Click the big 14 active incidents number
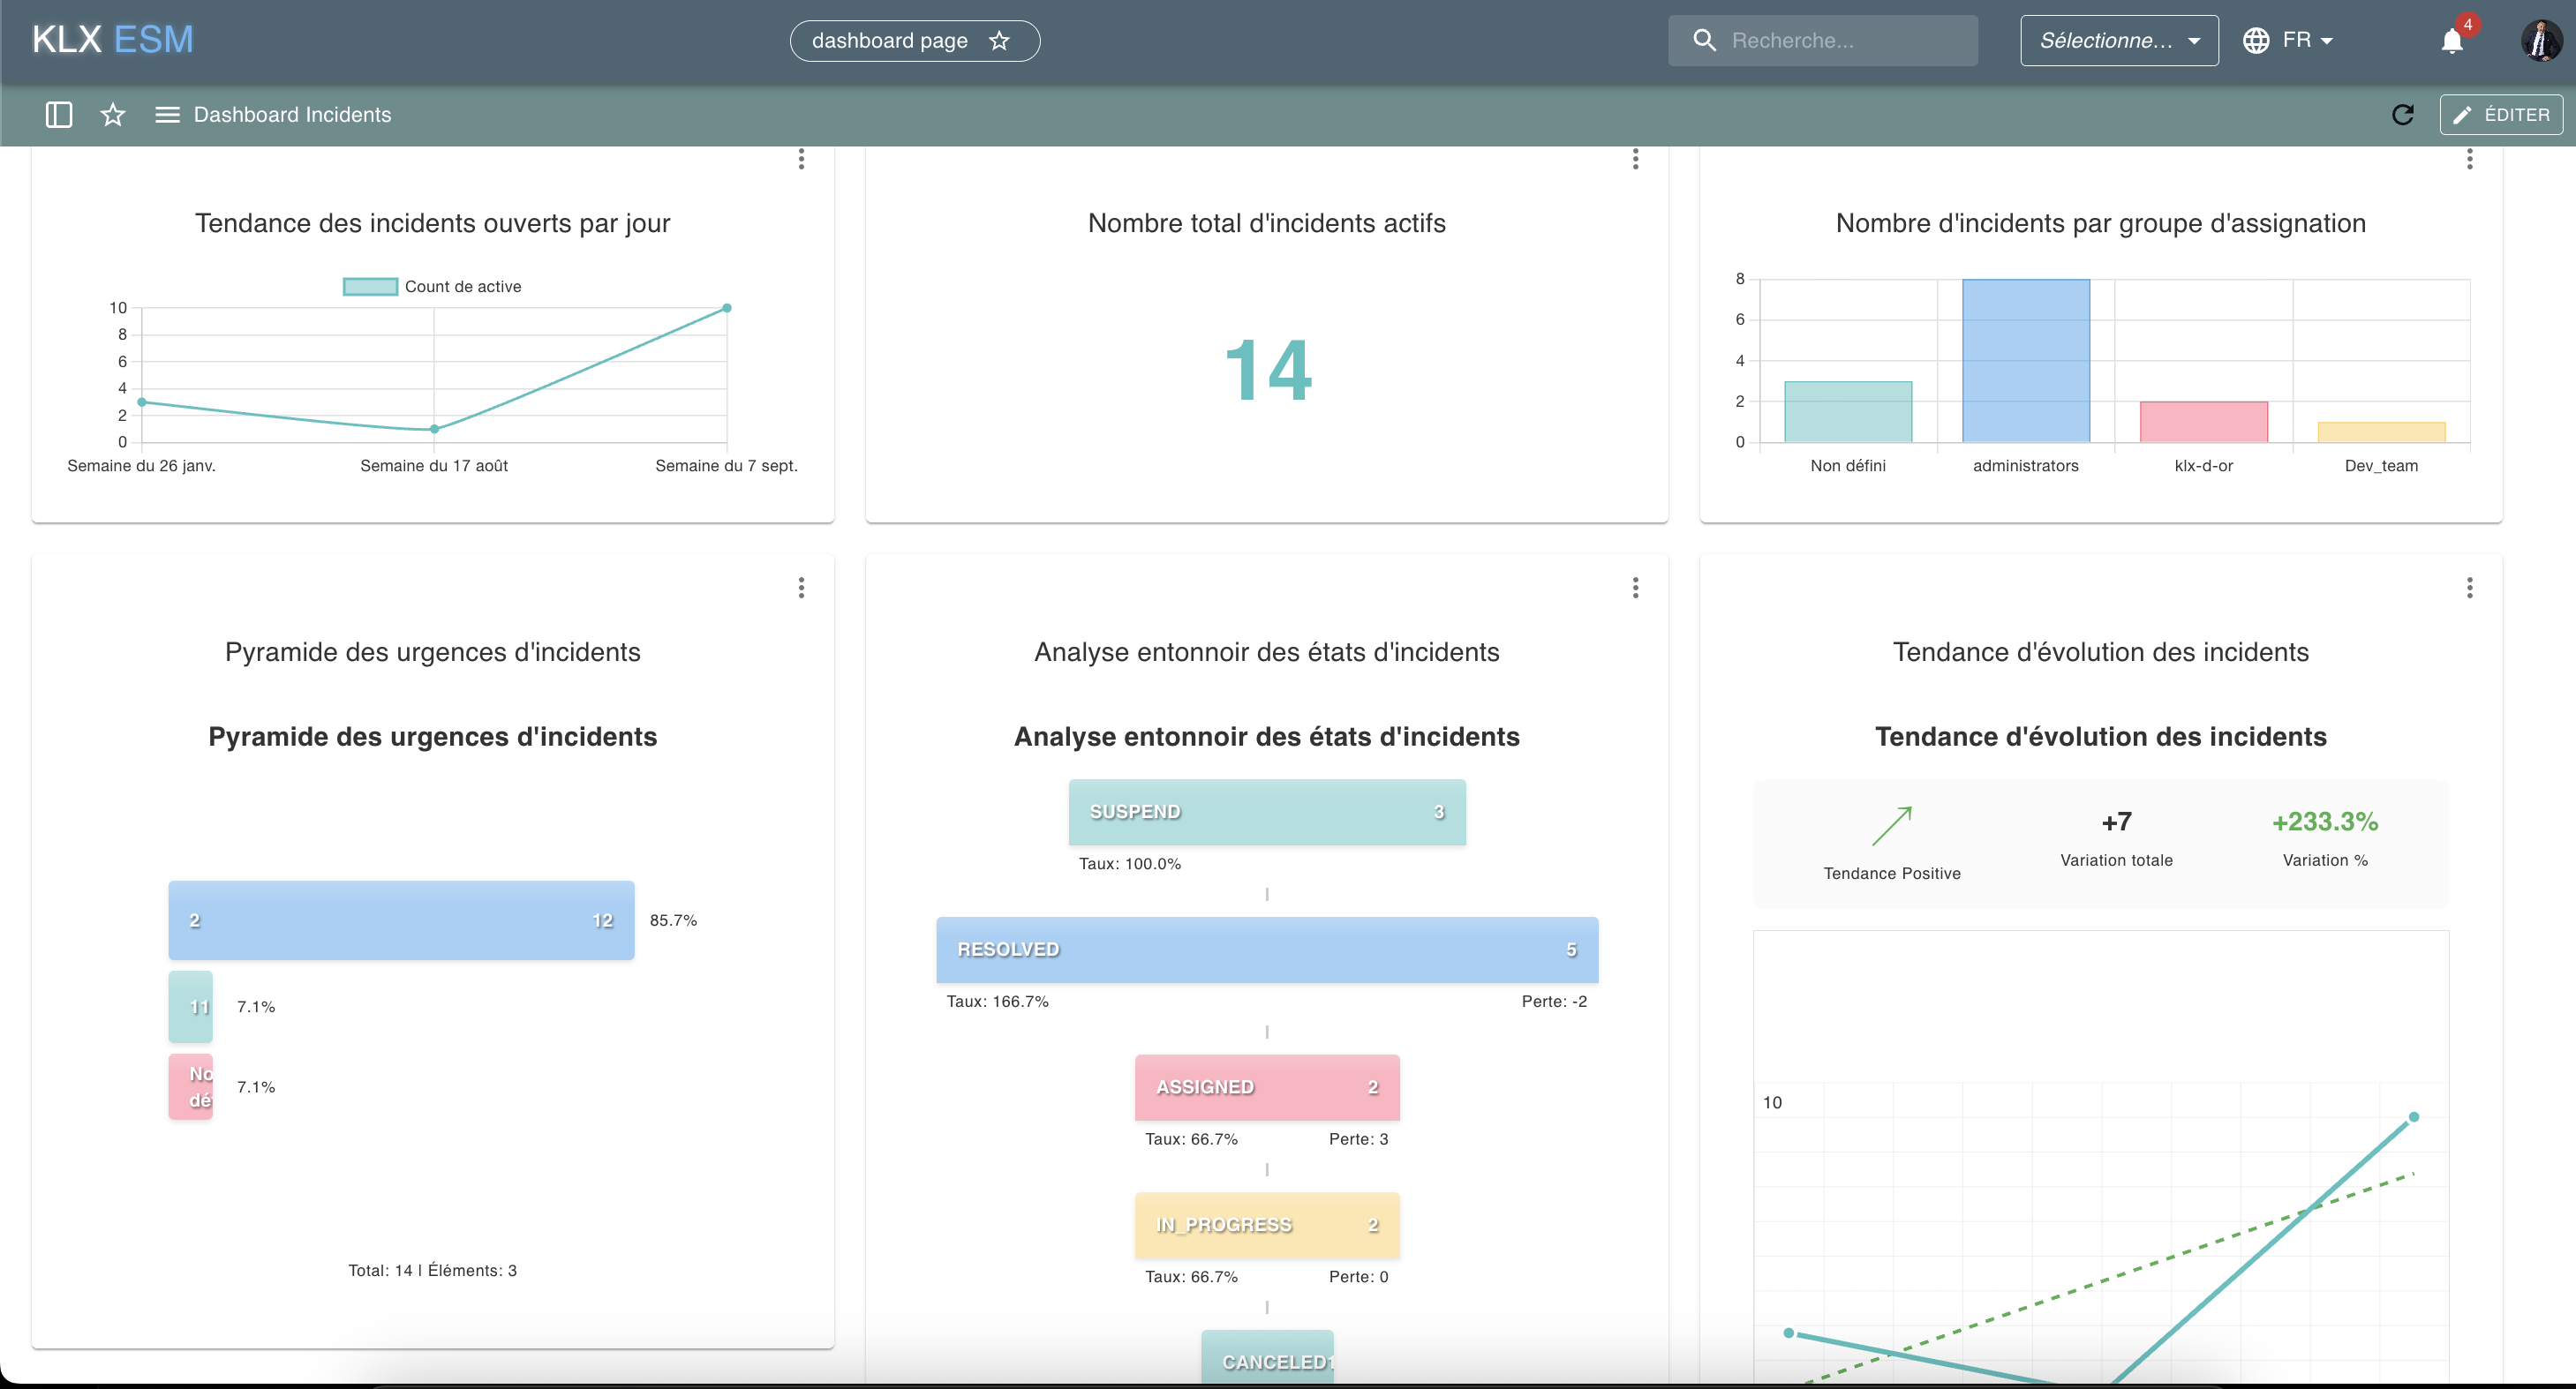This screenshot has width=2576, height=1389. pyautogui.click(x=1267, y=371)
